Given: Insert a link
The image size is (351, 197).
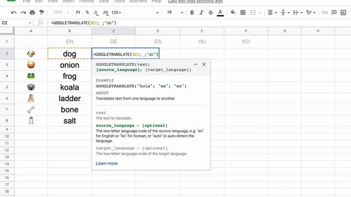Looking at the screenshot, I should click(325, 13).
